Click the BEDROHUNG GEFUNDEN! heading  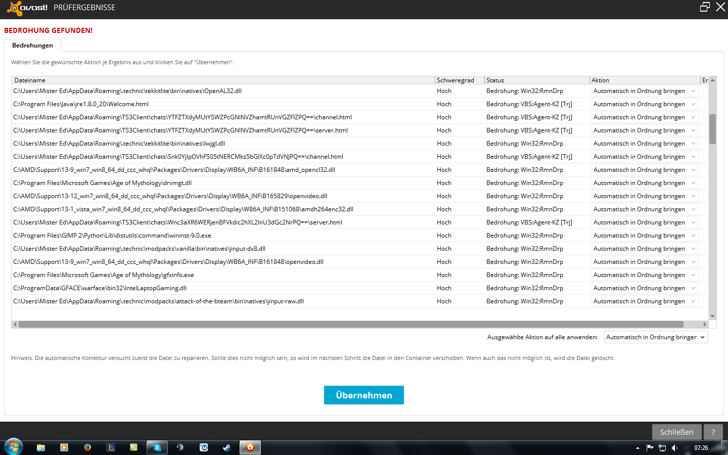[49, 30]
